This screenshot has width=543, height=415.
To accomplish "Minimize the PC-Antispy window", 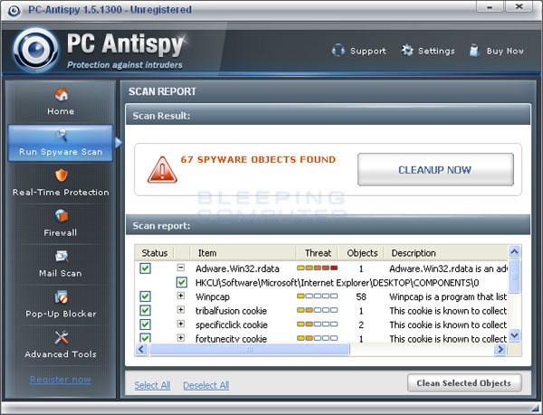I will click(490, 7).
